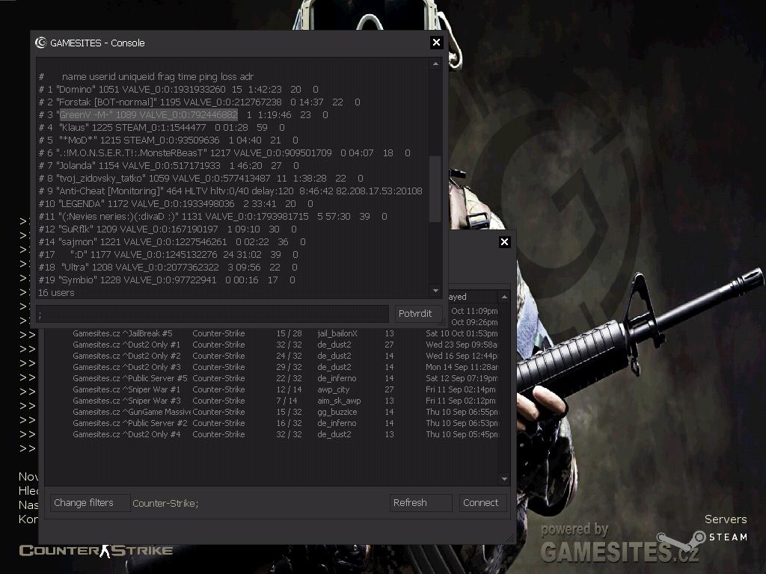Click the console vertical scrollbar thumb
Screen dimensions: 766x574
435,189
